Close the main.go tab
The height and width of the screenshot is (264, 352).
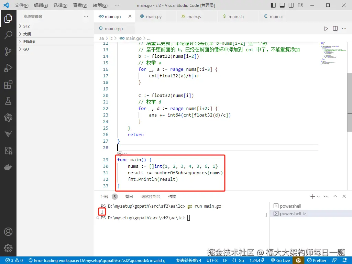[x=130, y=16]
